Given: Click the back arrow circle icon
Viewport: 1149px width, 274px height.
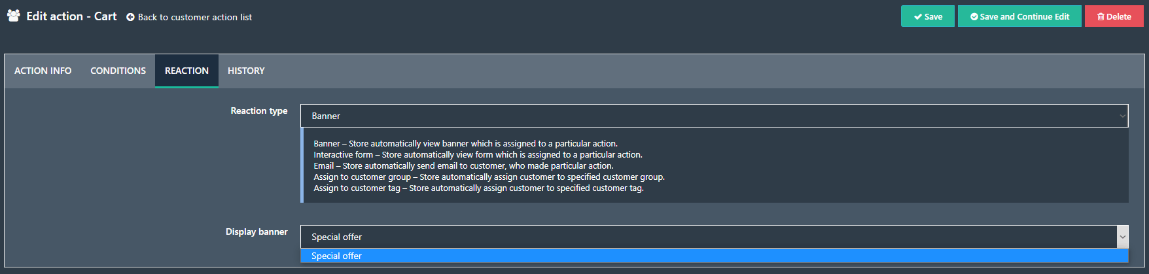Looking at the screenshot, I should pos(130,17).
